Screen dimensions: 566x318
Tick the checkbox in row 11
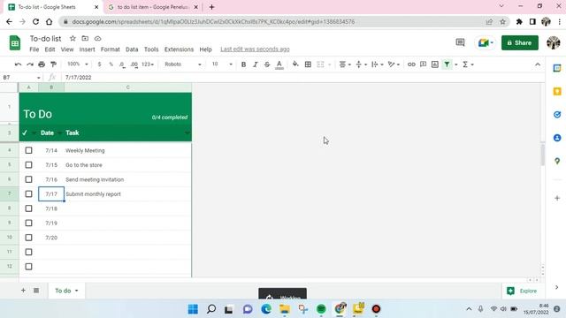tap(28, 252)
